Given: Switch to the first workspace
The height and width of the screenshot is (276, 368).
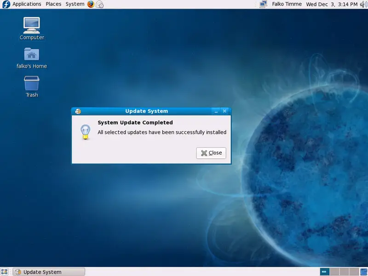Looking at the screenshot, I should pos(325,272).
